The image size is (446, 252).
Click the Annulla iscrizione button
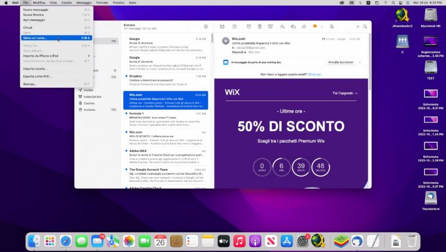[x=340, y=62]
